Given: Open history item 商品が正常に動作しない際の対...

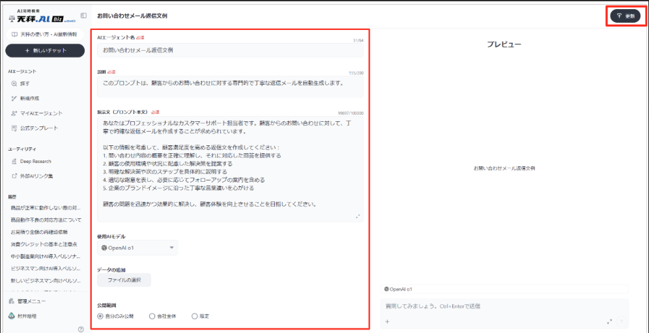Looking at the screenshot, I should pos(46,207).
